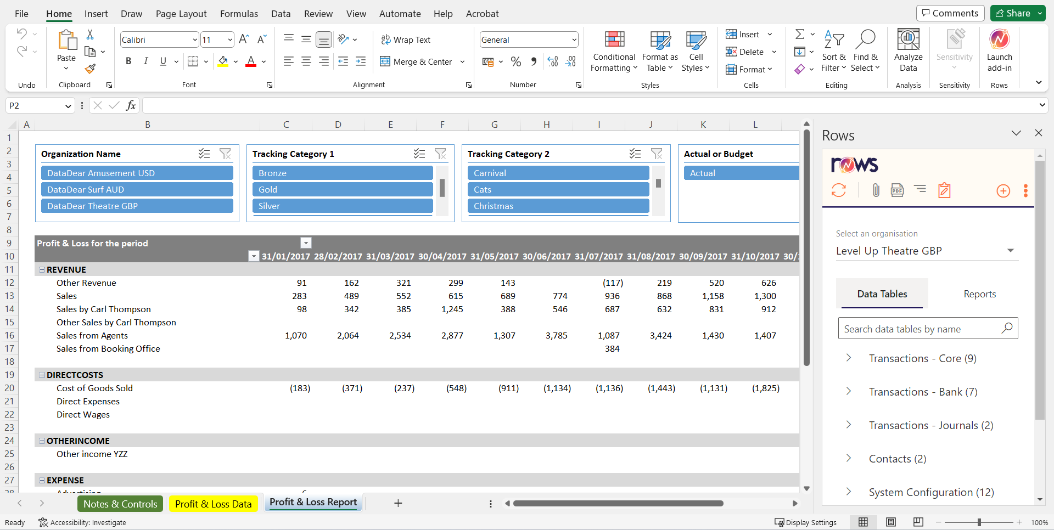Expand the Transactions - Core data table
This screenshot has width=1054, height=530.
coord(849,358)
